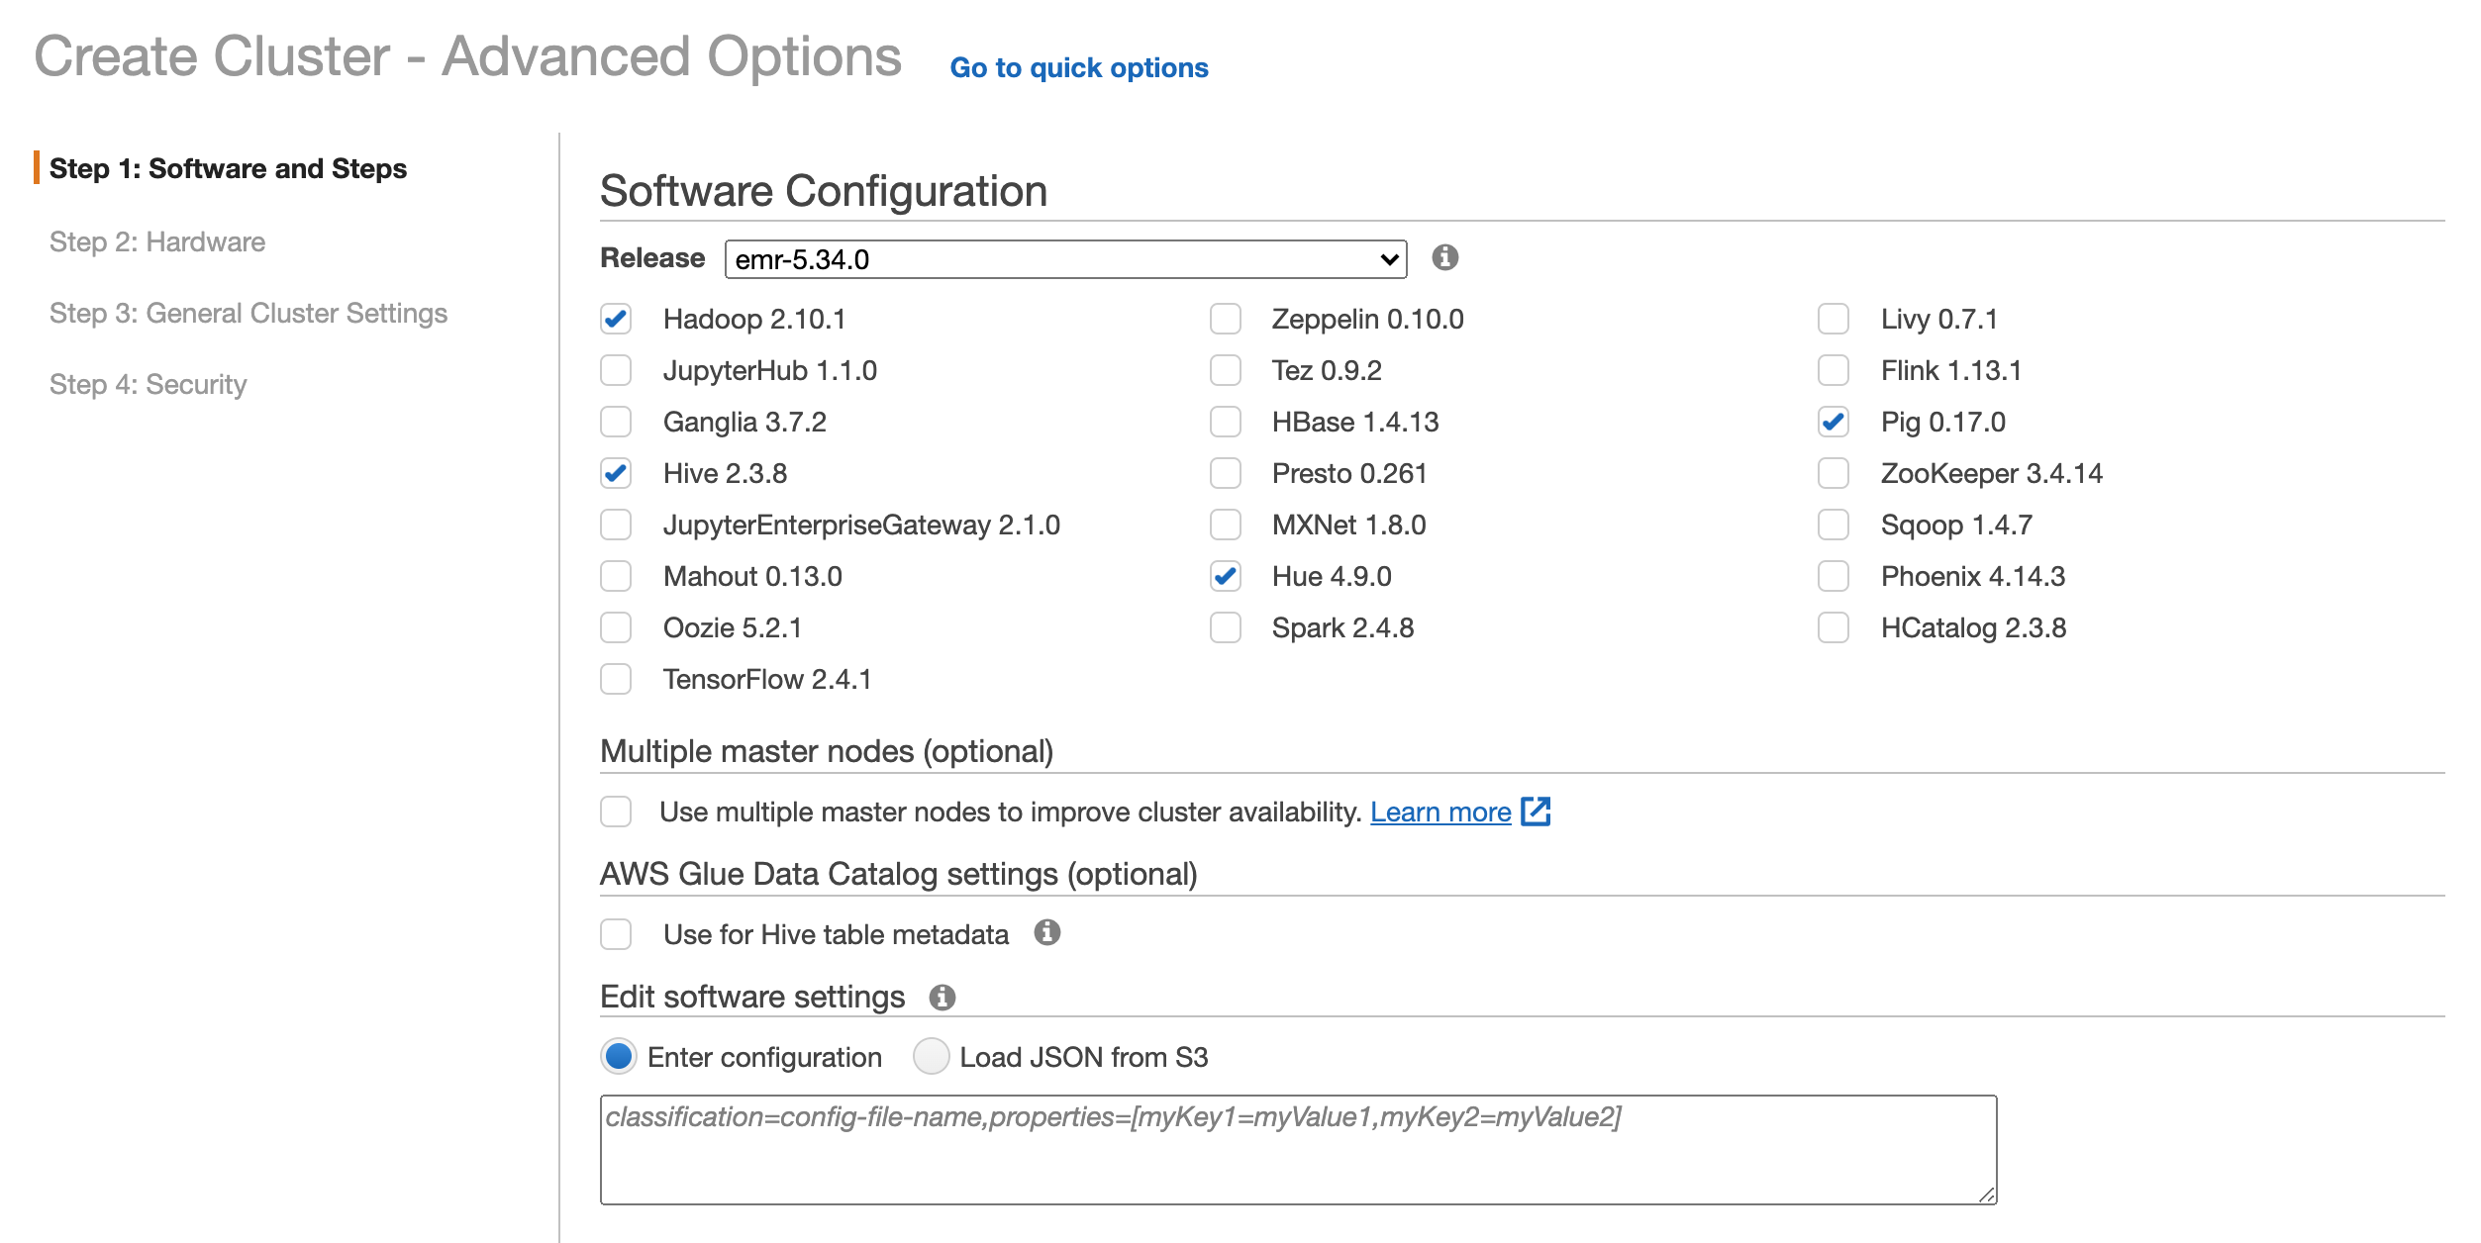Go to Step 2: Hardware
2481x1243 pixels.
pos(157,241)
